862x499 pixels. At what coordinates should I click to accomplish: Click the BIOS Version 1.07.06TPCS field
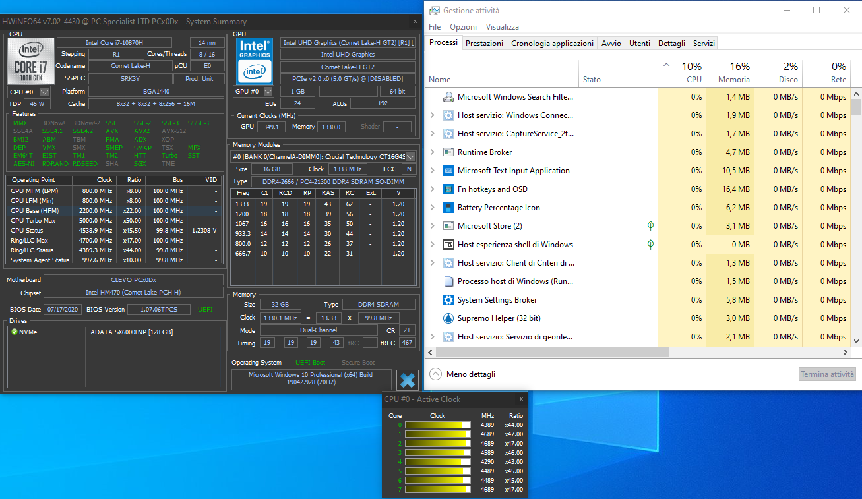click(x=159, y=309)
